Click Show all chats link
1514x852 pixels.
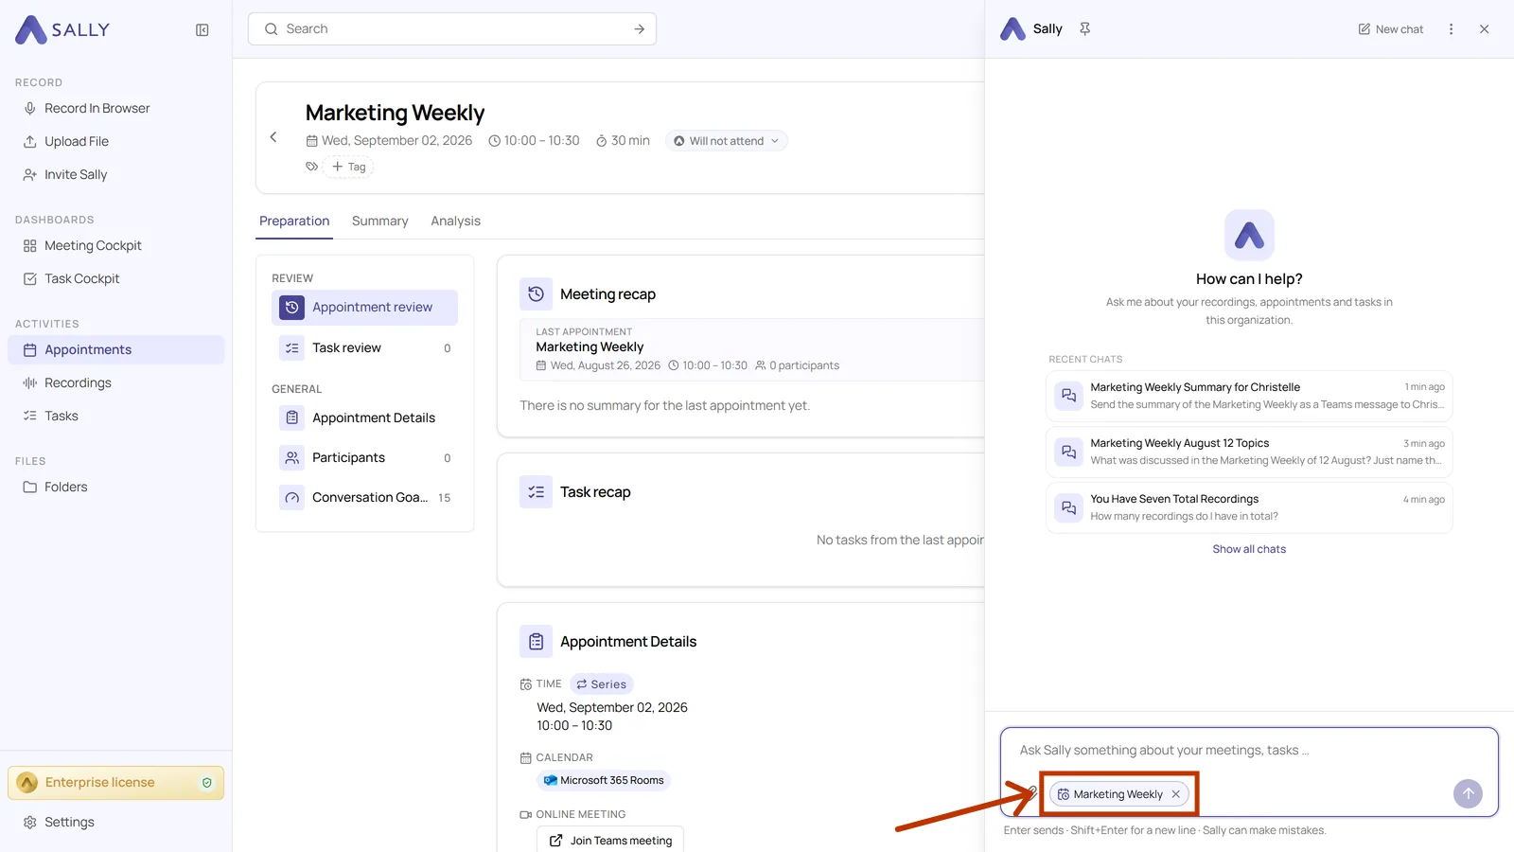[1249, 549]
